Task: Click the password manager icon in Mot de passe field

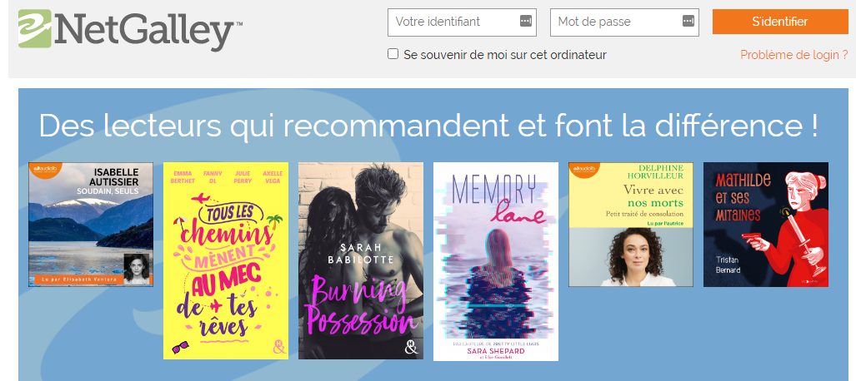Action: pos(688,22)
